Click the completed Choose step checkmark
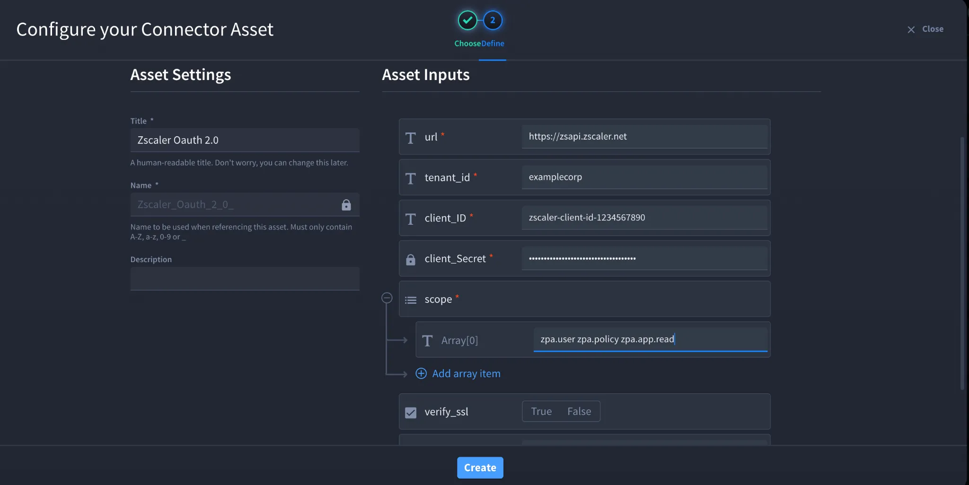The width and height of the screenshot is (969, 485). tap(467, 20)
